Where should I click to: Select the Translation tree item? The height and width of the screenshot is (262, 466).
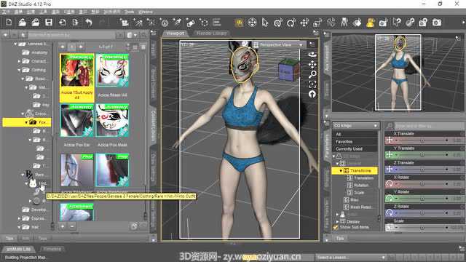(x=360, y=178)
